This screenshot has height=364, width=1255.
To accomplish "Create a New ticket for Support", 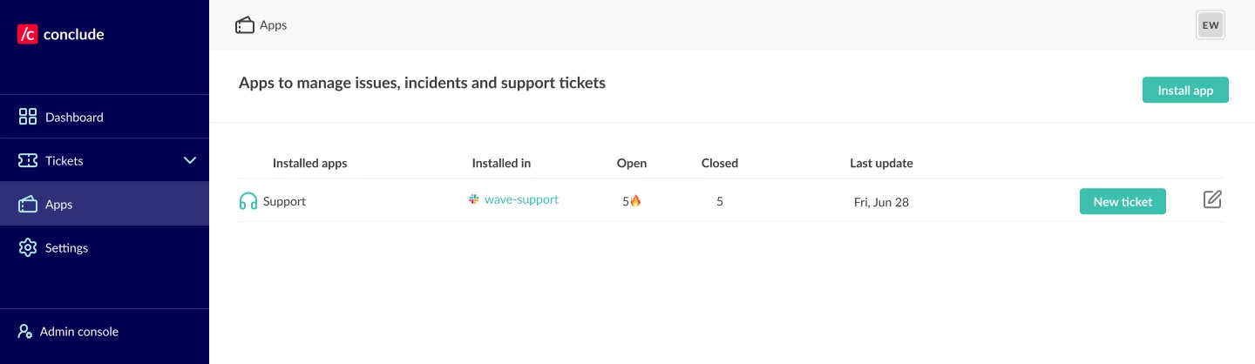I will 1123,201.
